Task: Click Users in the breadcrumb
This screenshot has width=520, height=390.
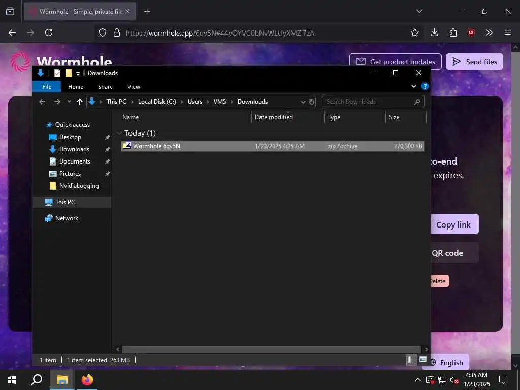Action: pos(194,102)
